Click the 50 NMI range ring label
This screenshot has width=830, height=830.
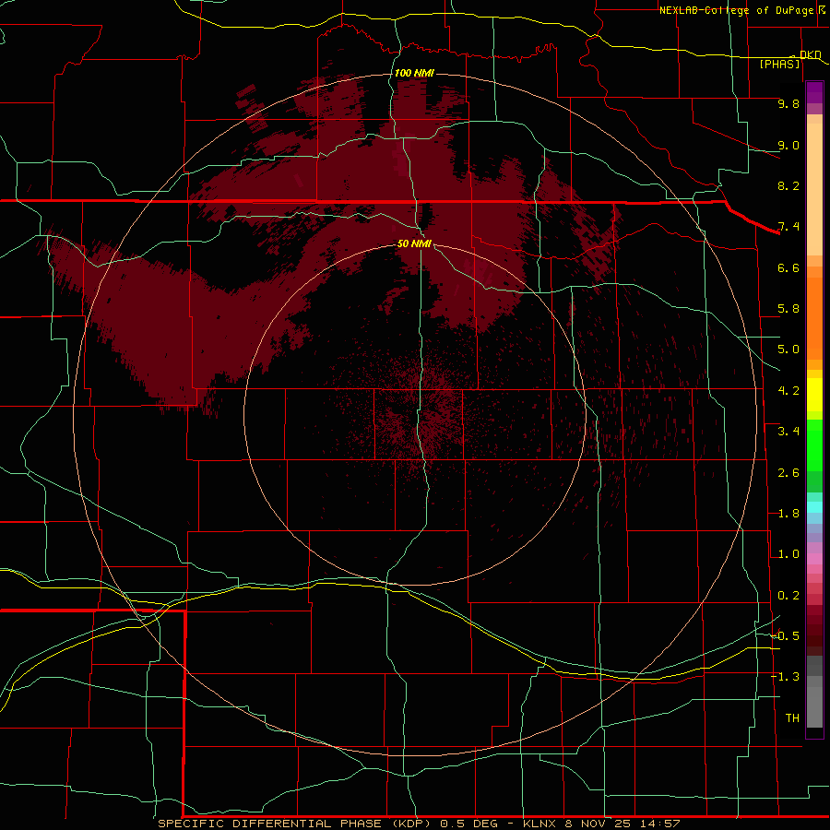pos(414,243)
